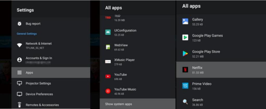Click the WebView app icon
The height and width of the screenshot is (109, 266).
(x=108, y=47)
